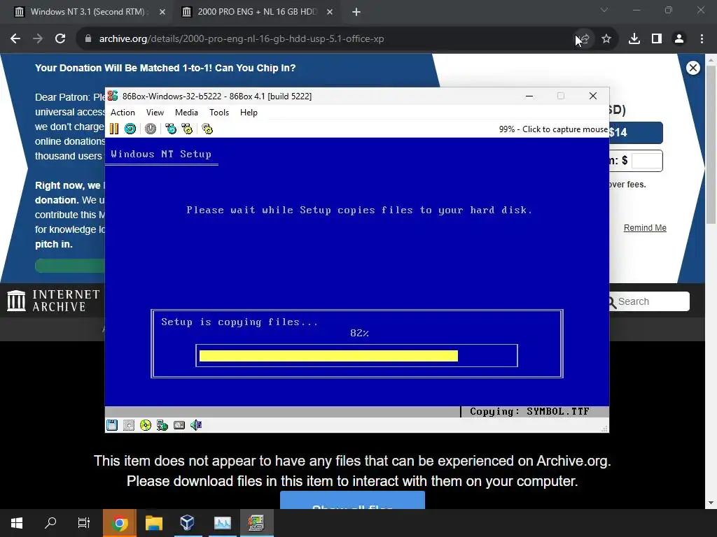The width and height of the screenshot is (717, 537).
Task: Click the CD-ROM status bar icon
Action: (x=146, y=425)
